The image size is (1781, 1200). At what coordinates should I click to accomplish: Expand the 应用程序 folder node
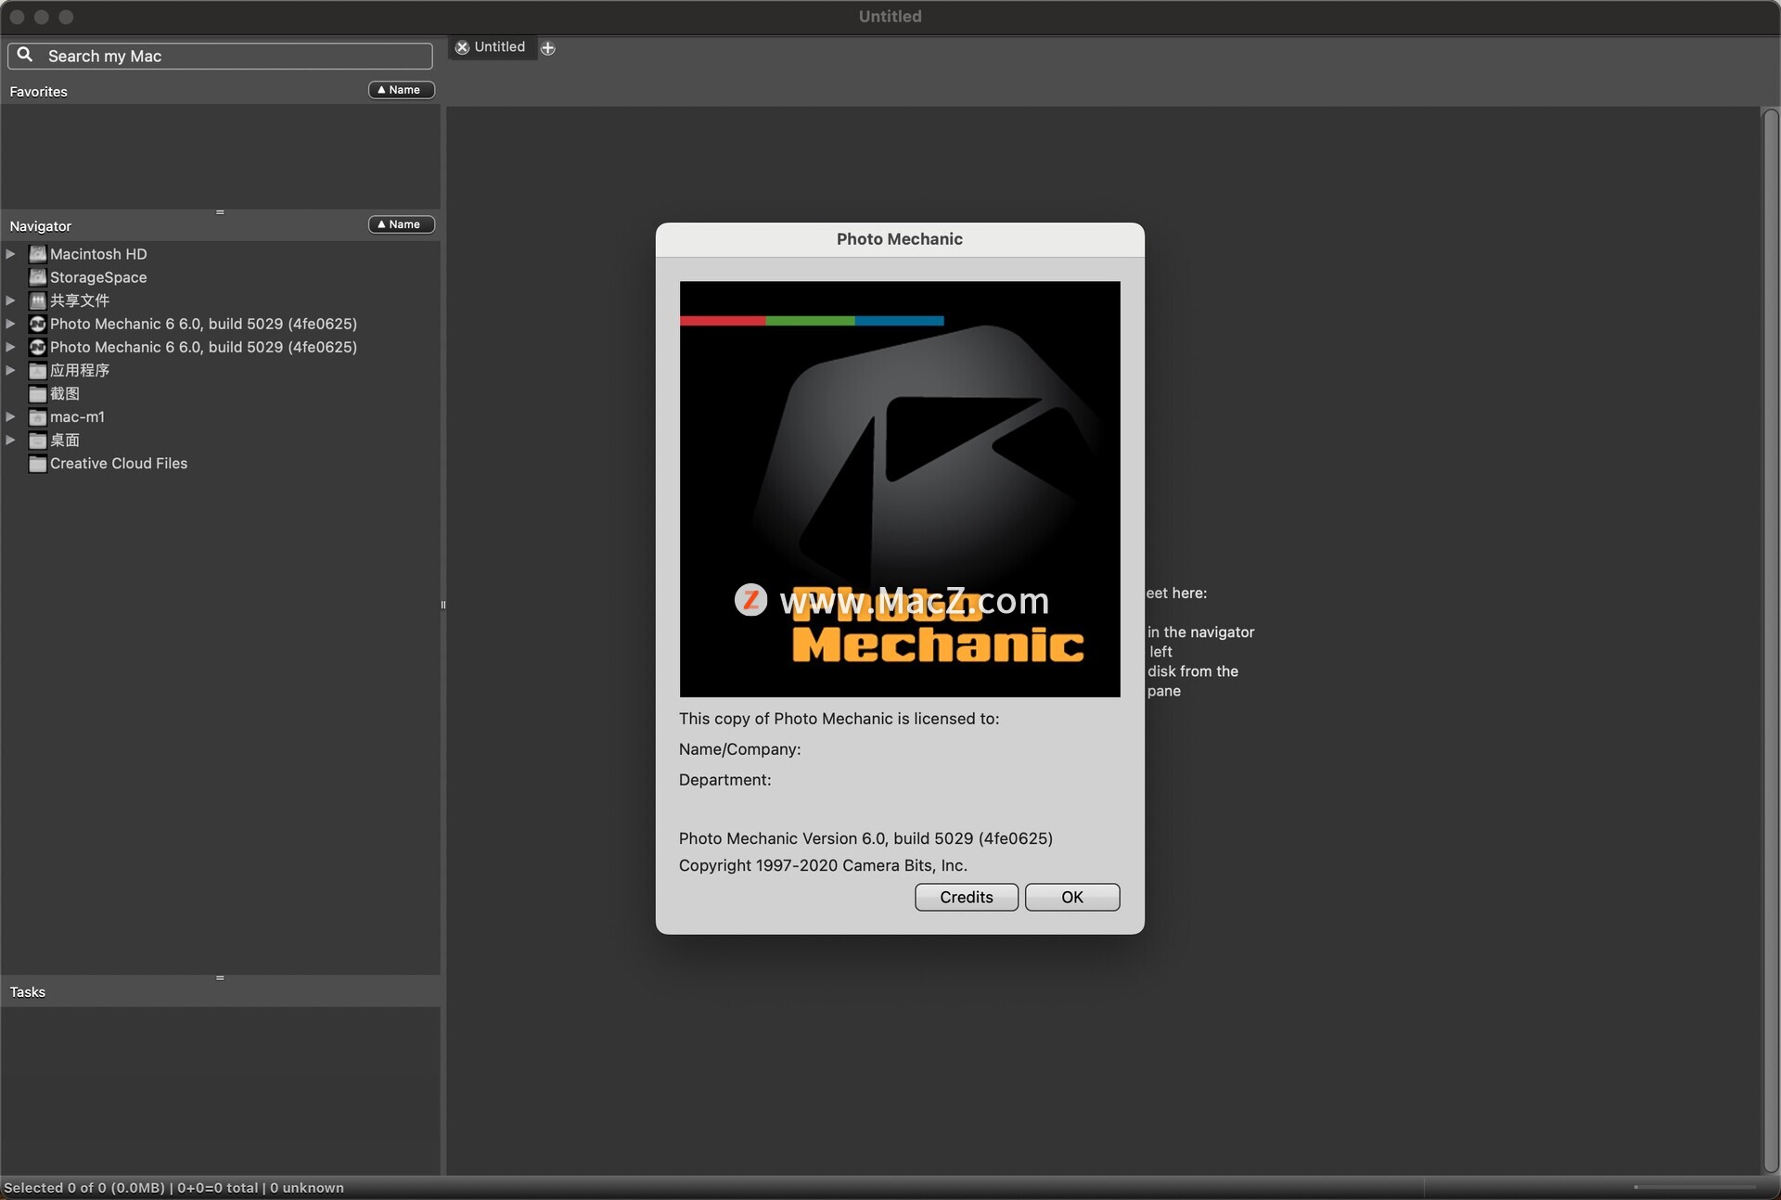pos(10,370)
